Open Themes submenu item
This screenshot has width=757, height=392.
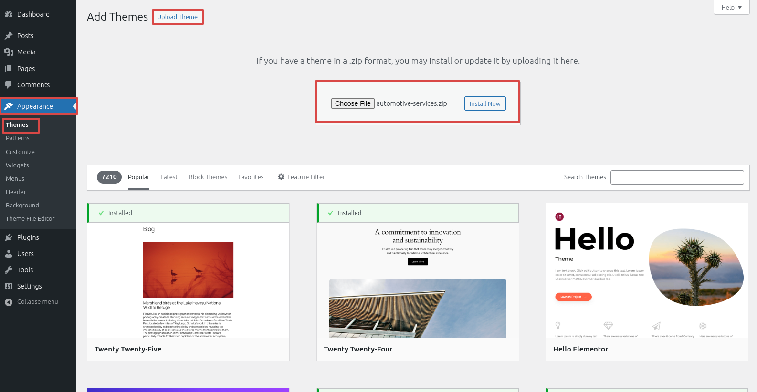coord(17,125)
